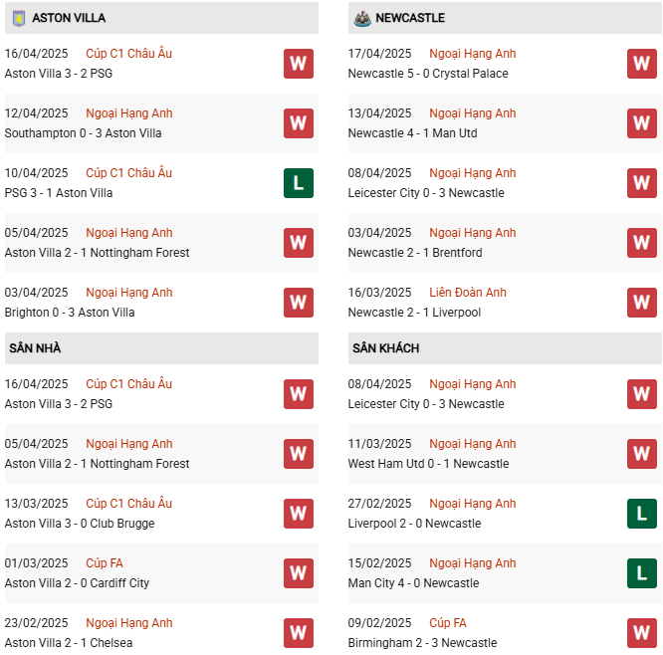
Task: Click the W badge for Birmingham 2-3 Newcastle
Action: point(642,633)
